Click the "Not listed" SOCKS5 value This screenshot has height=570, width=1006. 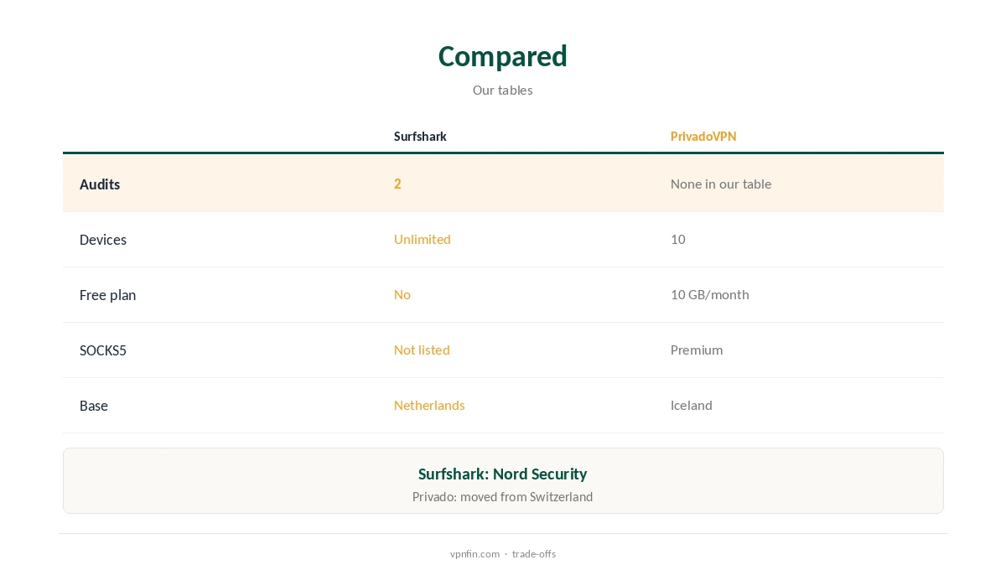[x=422, y=350]
